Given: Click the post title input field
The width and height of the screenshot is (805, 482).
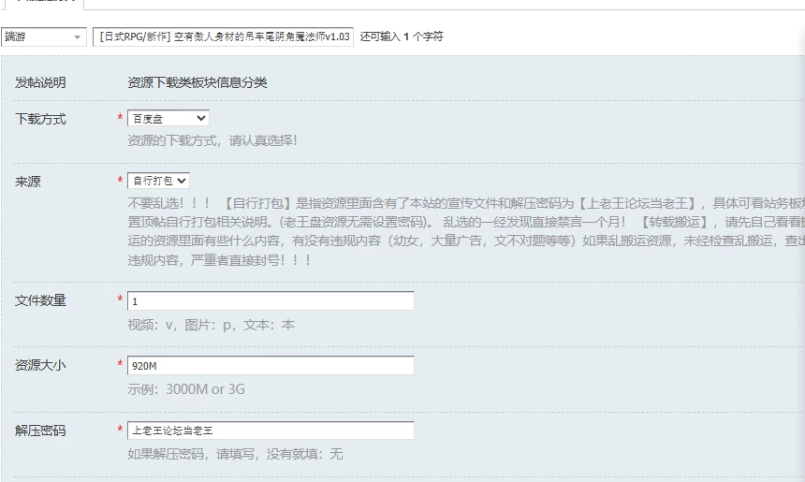Looking at the screenshot, I should pos(223,37).
